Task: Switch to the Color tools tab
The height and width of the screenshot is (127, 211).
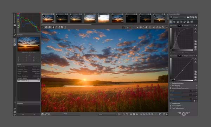Action: 178,22
